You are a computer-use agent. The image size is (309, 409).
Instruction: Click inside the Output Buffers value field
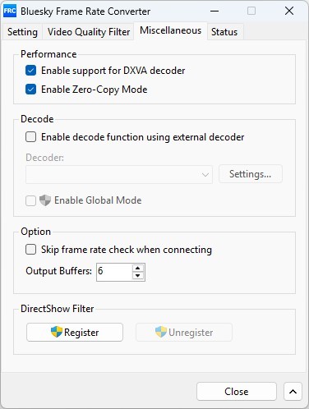click(114, 272)
